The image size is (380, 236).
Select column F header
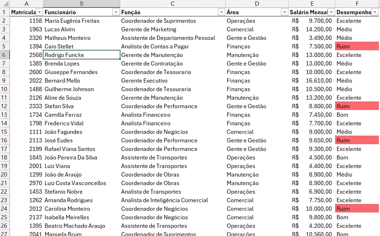[357, 4]
